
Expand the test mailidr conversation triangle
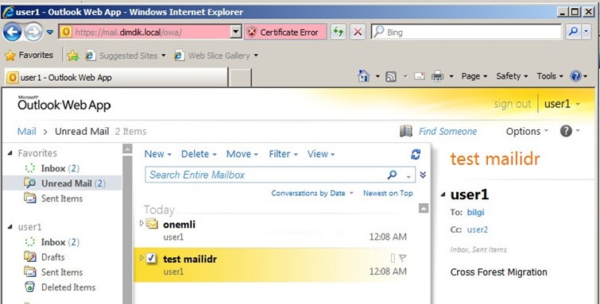141,258
